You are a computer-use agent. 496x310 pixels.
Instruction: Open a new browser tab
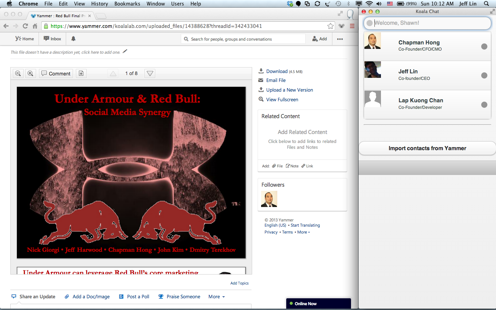(101, 16)
